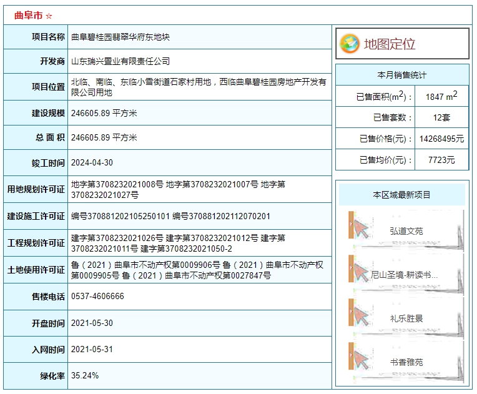Click the 总面积 value 246605.89 平方米
The height and width of the screenshot is (394, 477).
click(104, 137)
